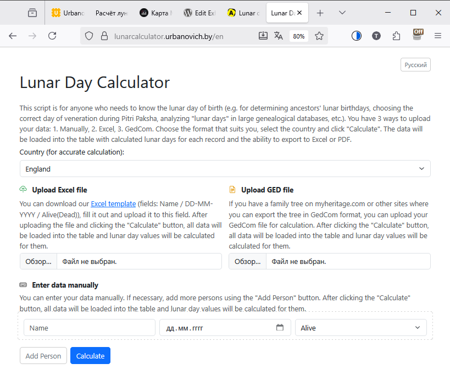
Task: Switch language with Русский button
Action: pos(415,65)
